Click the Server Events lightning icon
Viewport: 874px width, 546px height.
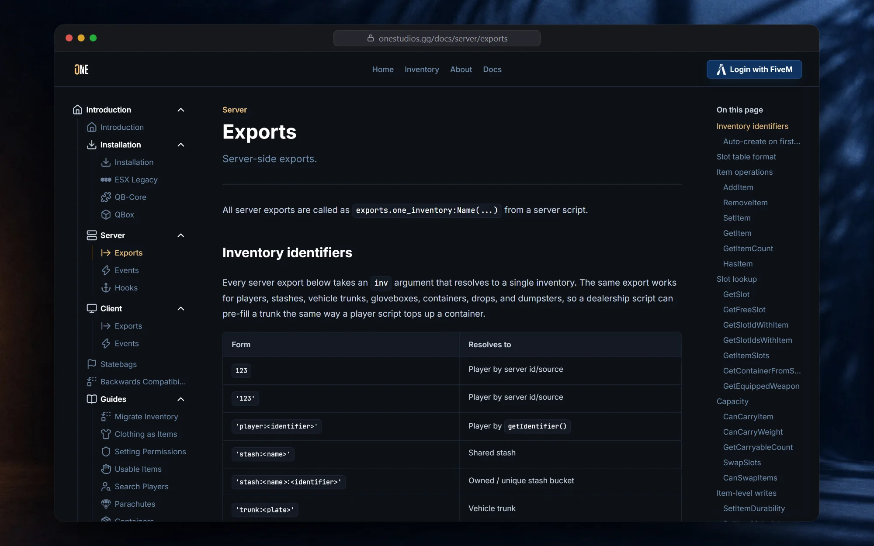(x=106, y=270)
